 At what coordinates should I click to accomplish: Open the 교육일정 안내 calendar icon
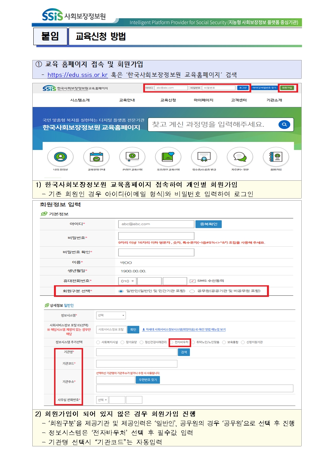pos(97,157)
